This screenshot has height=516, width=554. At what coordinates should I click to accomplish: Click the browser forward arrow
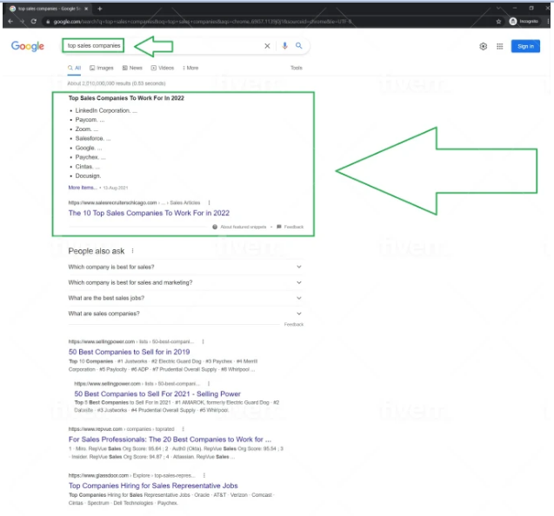(x=22, y=22)
